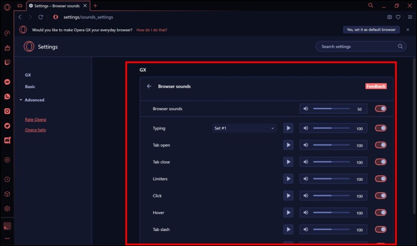Mute the Typing sound speaker icon

click(306, 128)
